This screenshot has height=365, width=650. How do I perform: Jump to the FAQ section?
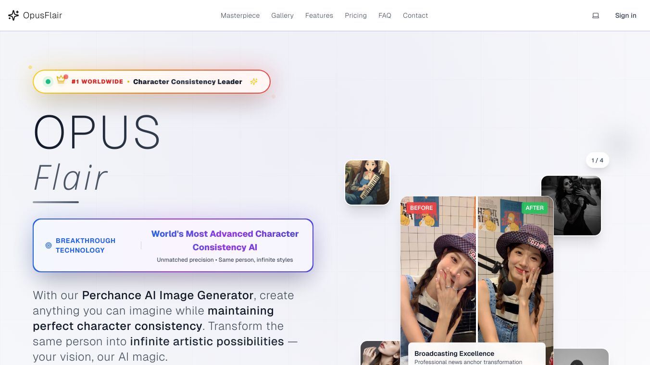point(385,15)
